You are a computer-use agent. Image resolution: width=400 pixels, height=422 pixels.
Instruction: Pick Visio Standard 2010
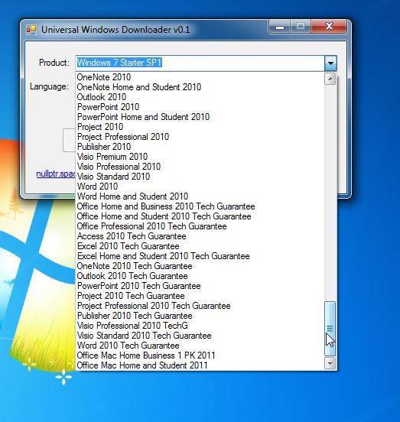(200, 177)
